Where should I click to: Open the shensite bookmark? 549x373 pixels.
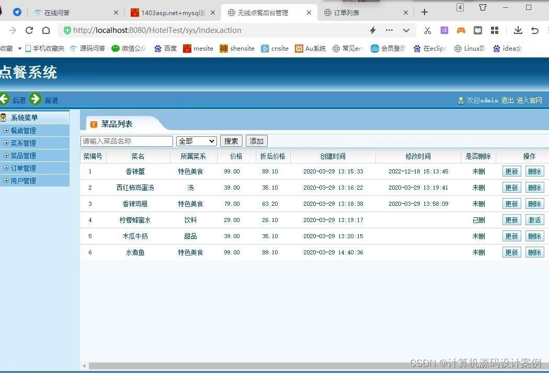(237, 49)
